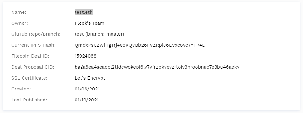Click the highlighted test.eth name value
303x113 pixels.
click(x=83, y=12)
